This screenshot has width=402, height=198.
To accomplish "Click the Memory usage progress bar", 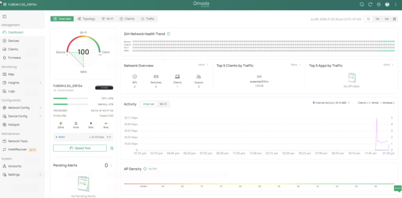I will 71,105.
